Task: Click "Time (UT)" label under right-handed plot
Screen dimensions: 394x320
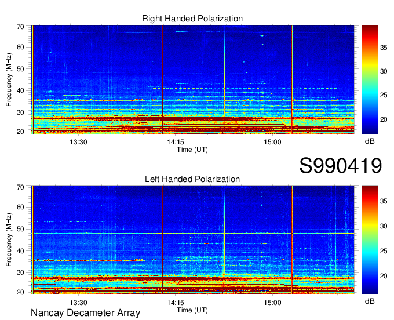Action: pos(192,150)
